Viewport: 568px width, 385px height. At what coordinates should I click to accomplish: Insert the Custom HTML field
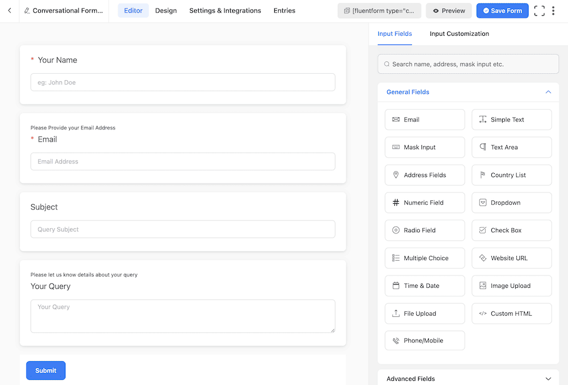pyautogui.click(x=511, y=313)
